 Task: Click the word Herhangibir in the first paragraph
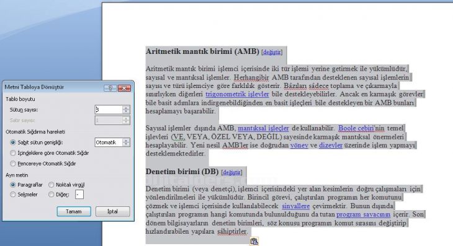tap(251, 77)
